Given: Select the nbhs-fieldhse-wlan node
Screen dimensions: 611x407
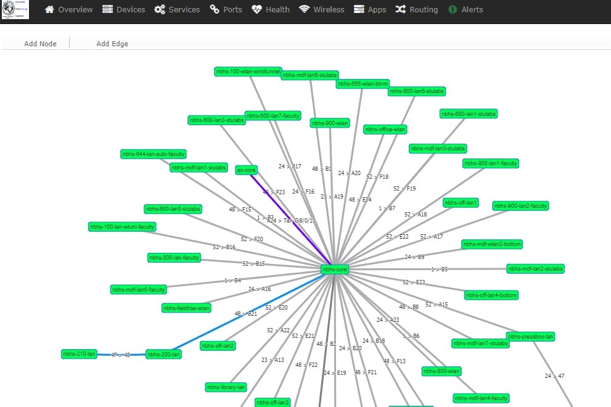Looking at the screenshot, I should point(187,308).
